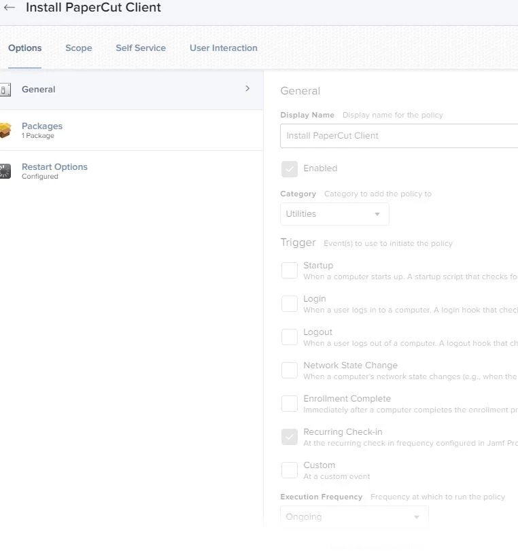
Task: Switch to the Scope tab
Action: pyautogui.click(x=79, y=48)
